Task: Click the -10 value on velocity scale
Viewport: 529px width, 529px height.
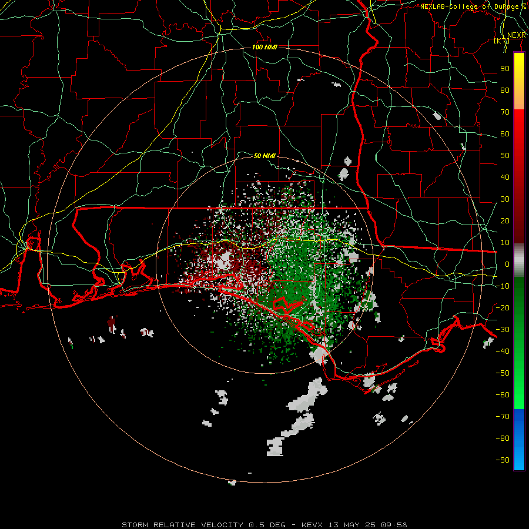Action: (x=503, y=286)
